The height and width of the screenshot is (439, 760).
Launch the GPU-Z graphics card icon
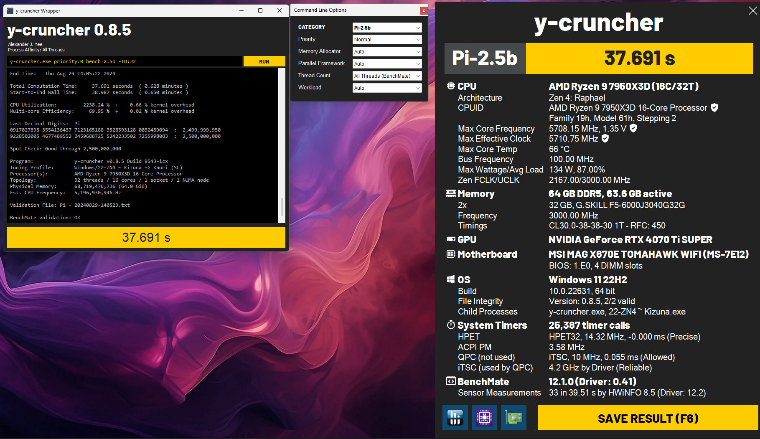pyautogui.click(x=513, y=417)
